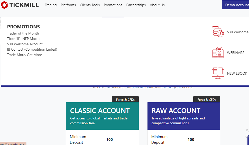Click the webinars laptop chat icon

pyautogui.click(x=218, y=52)
